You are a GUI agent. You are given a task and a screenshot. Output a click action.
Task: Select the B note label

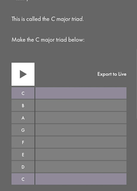coord(23,105)
